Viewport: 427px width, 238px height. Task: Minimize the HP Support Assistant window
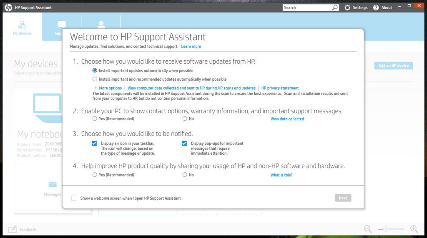pyautogui.click(x=399, y=7)
